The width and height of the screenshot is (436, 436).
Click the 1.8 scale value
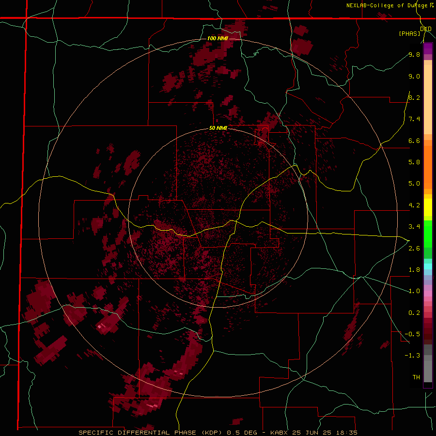(x=414, y=269)
